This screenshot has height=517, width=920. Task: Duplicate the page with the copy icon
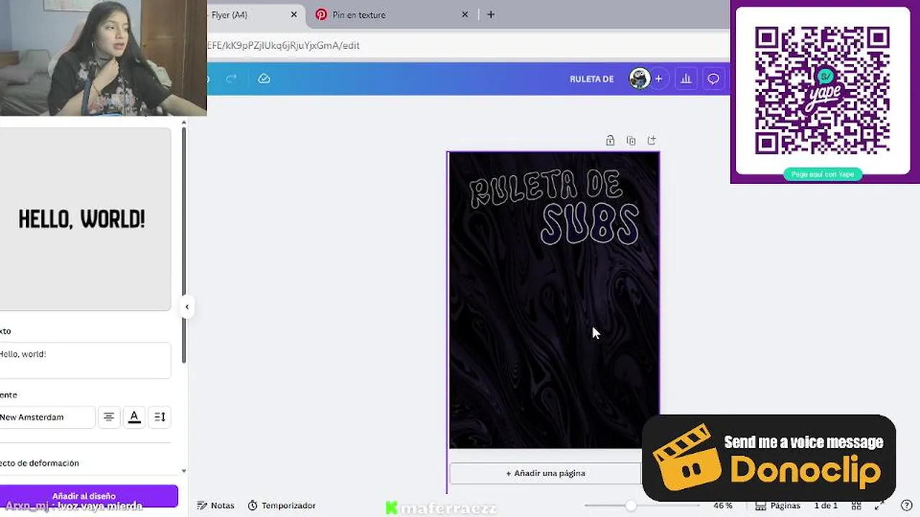coord(630,141)
